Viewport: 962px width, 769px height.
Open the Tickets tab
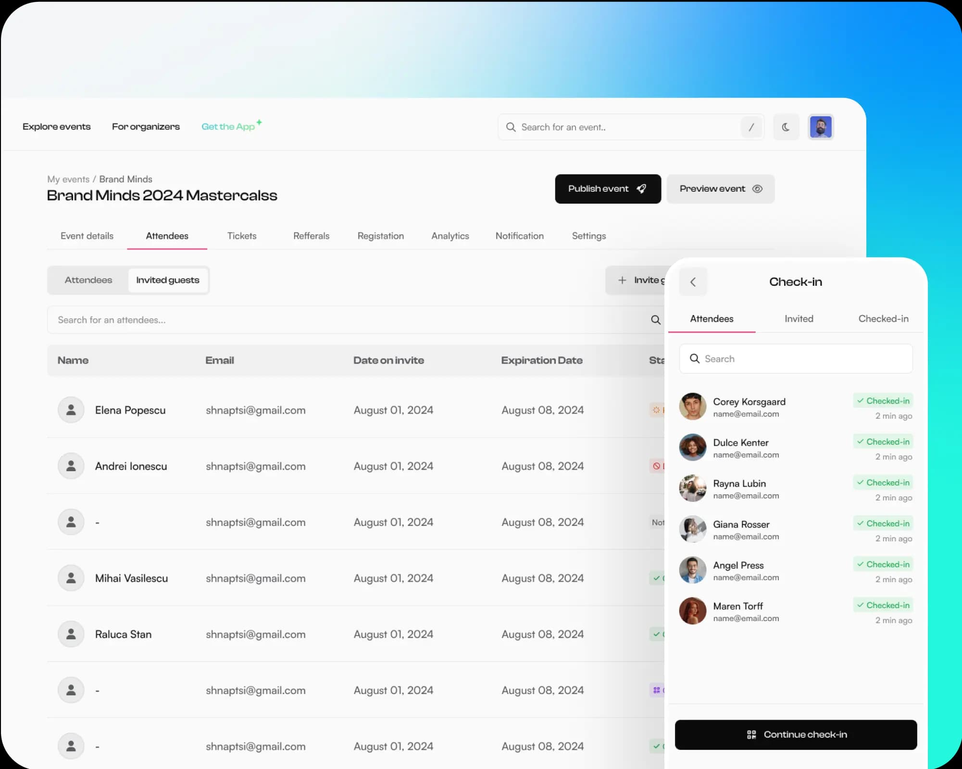[x=242, y=236]
